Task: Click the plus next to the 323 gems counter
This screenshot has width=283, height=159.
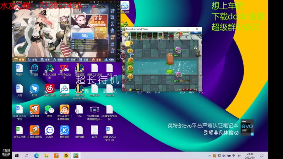Action: [x=106, y=6]
